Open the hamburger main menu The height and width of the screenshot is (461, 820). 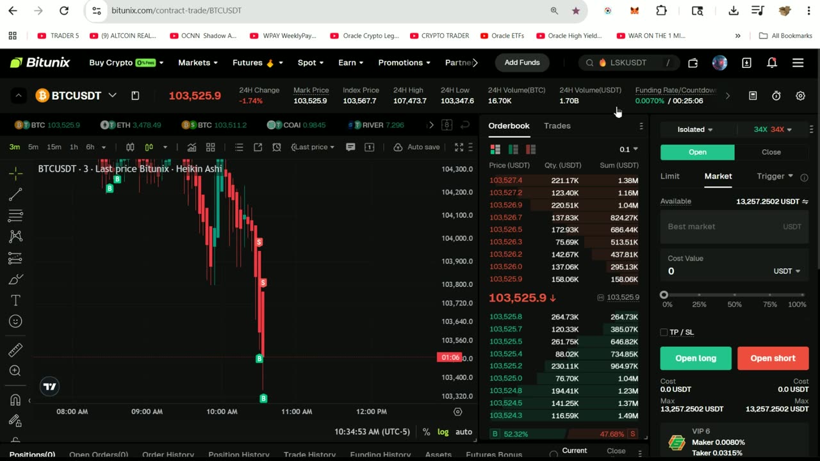pos(798,63)
